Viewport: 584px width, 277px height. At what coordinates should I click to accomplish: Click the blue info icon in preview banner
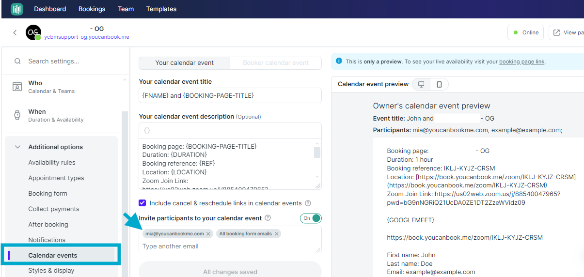click(x=339, y=61)
